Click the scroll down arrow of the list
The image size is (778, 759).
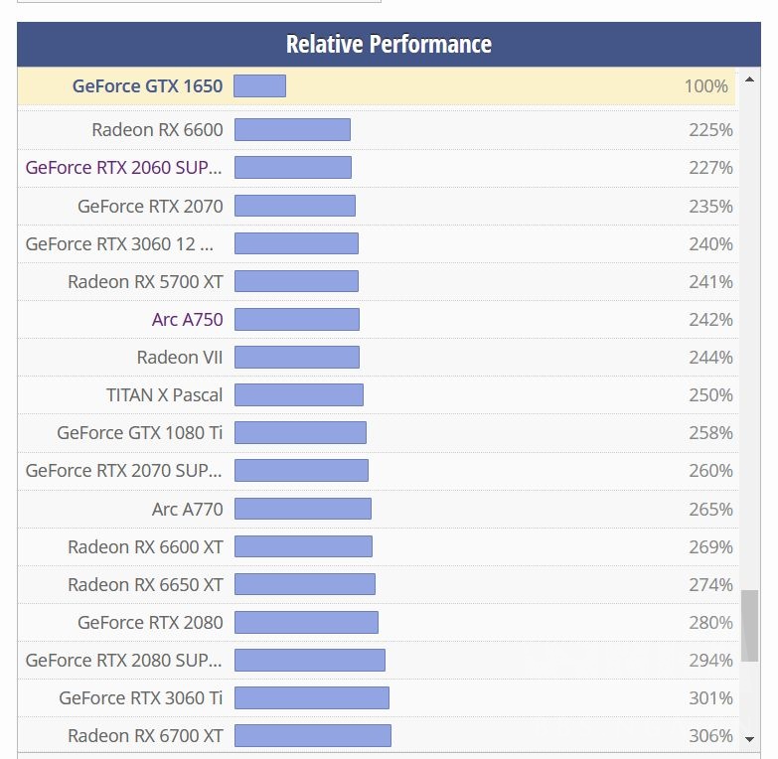point(750,737)
